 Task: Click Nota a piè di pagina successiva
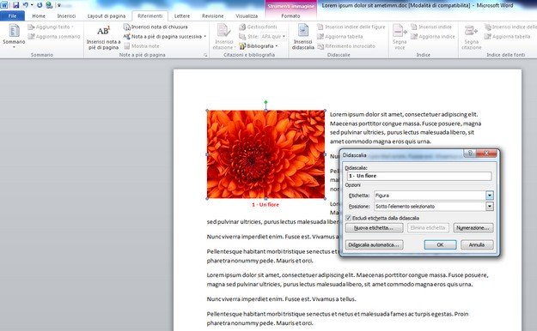(x=162, y=36)
